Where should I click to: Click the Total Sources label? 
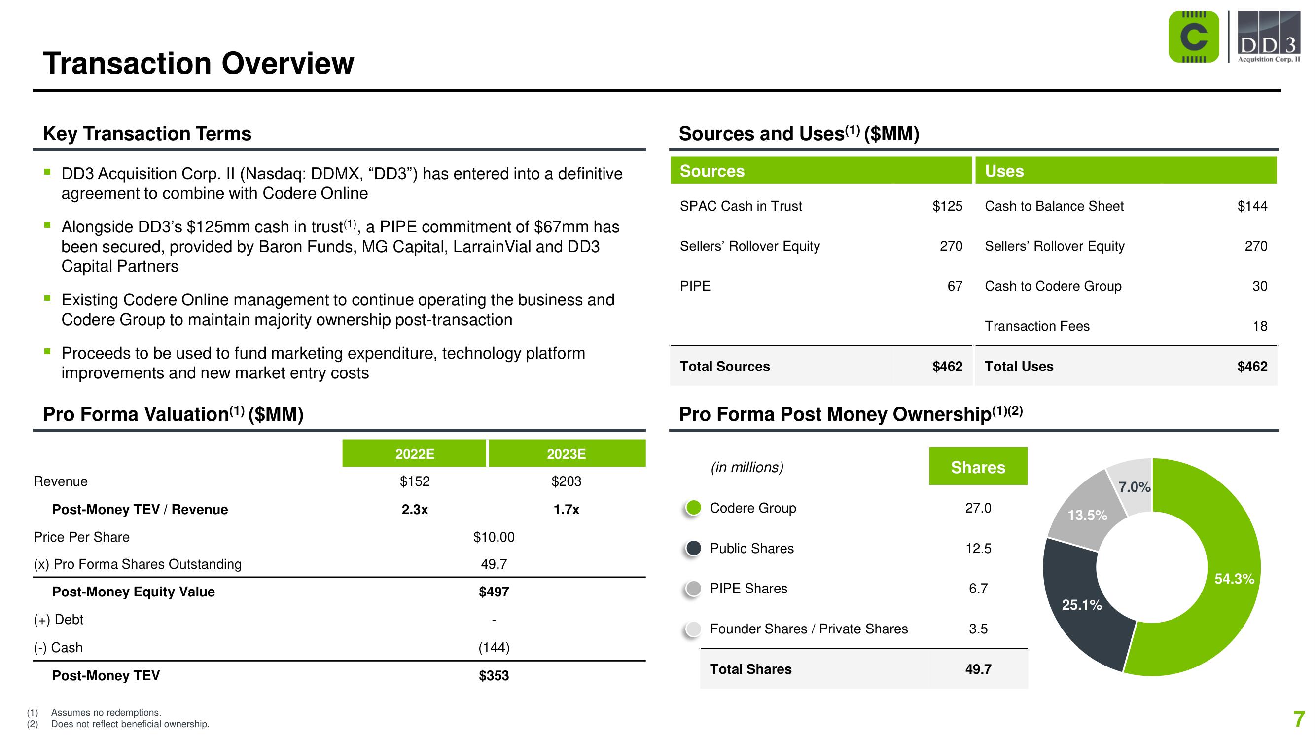pyautogui.click(x=725, y=366)
